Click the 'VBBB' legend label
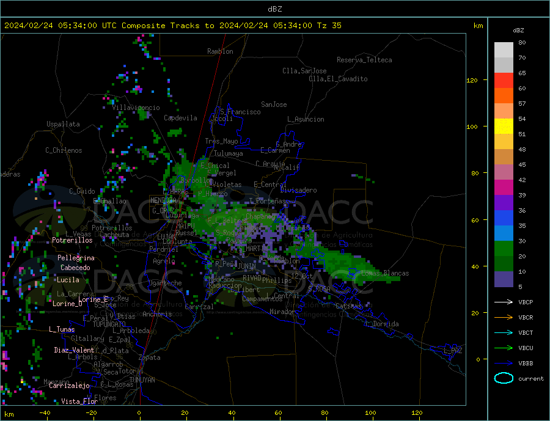Image resolution: width=550 pixels, height=421 pixels. point(526,364)
